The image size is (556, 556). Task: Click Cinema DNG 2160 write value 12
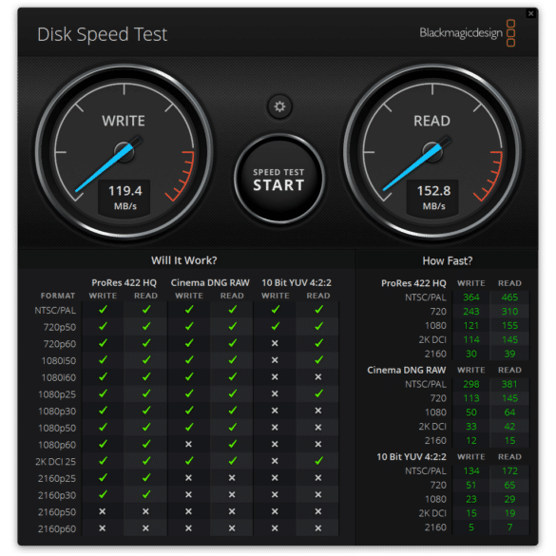(471, 441)
